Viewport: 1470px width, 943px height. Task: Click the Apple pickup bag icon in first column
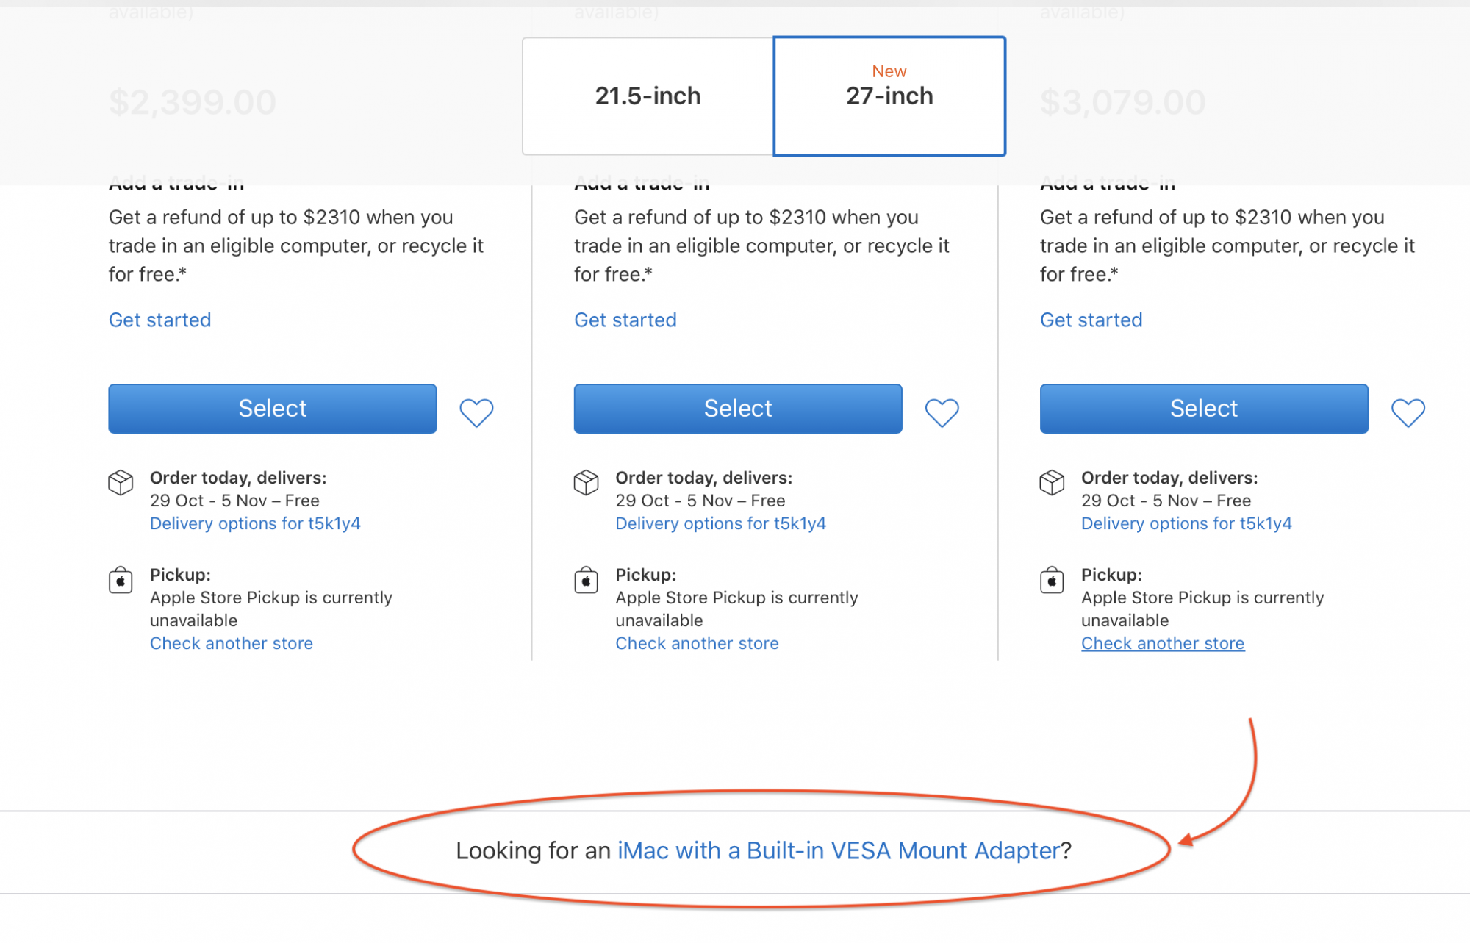tap(121, 581)
